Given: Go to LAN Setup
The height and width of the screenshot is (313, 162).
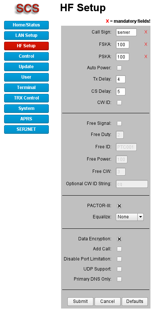Looking at the screenshot, I should click(x=26, y=35).
